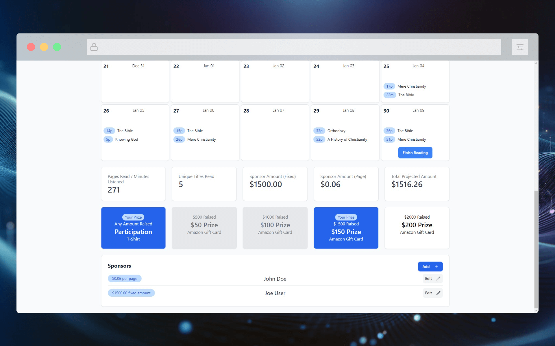Click the 22m badge for The Bible
The width and height of the screenshot is (555, 346).
(390, 95)
